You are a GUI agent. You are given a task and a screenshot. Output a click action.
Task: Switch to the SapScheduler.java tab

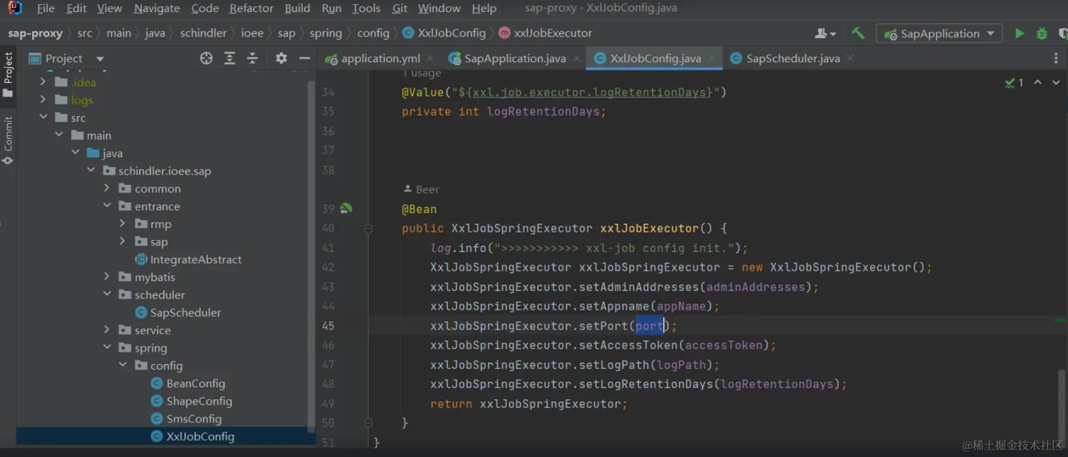tap(793, 58)
